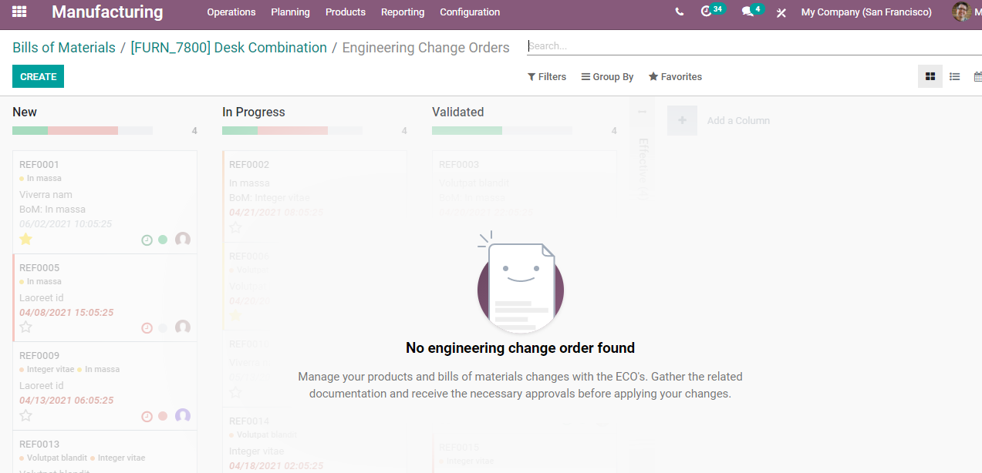982x473 pixels.
Task: Click the green progress segment in In Progress column
Action: point(240,130)
